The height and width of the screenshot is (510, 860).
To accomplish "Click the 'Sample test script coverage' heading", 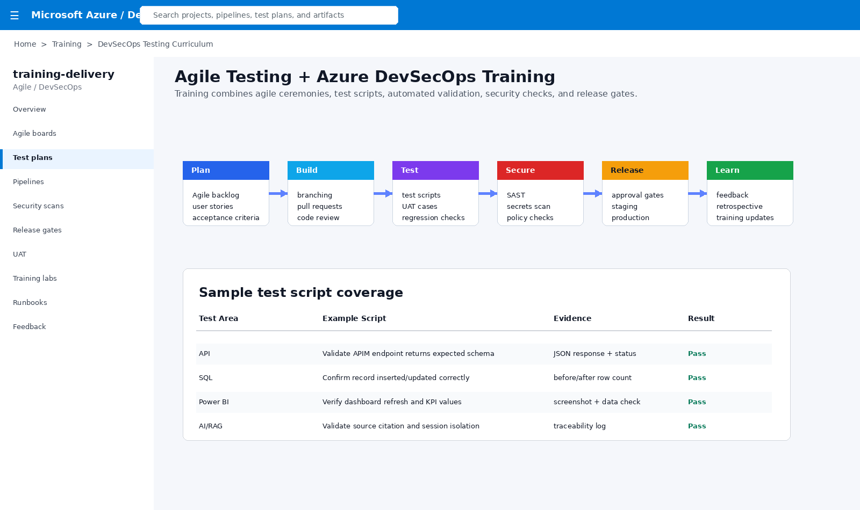I will pos(301,293).
